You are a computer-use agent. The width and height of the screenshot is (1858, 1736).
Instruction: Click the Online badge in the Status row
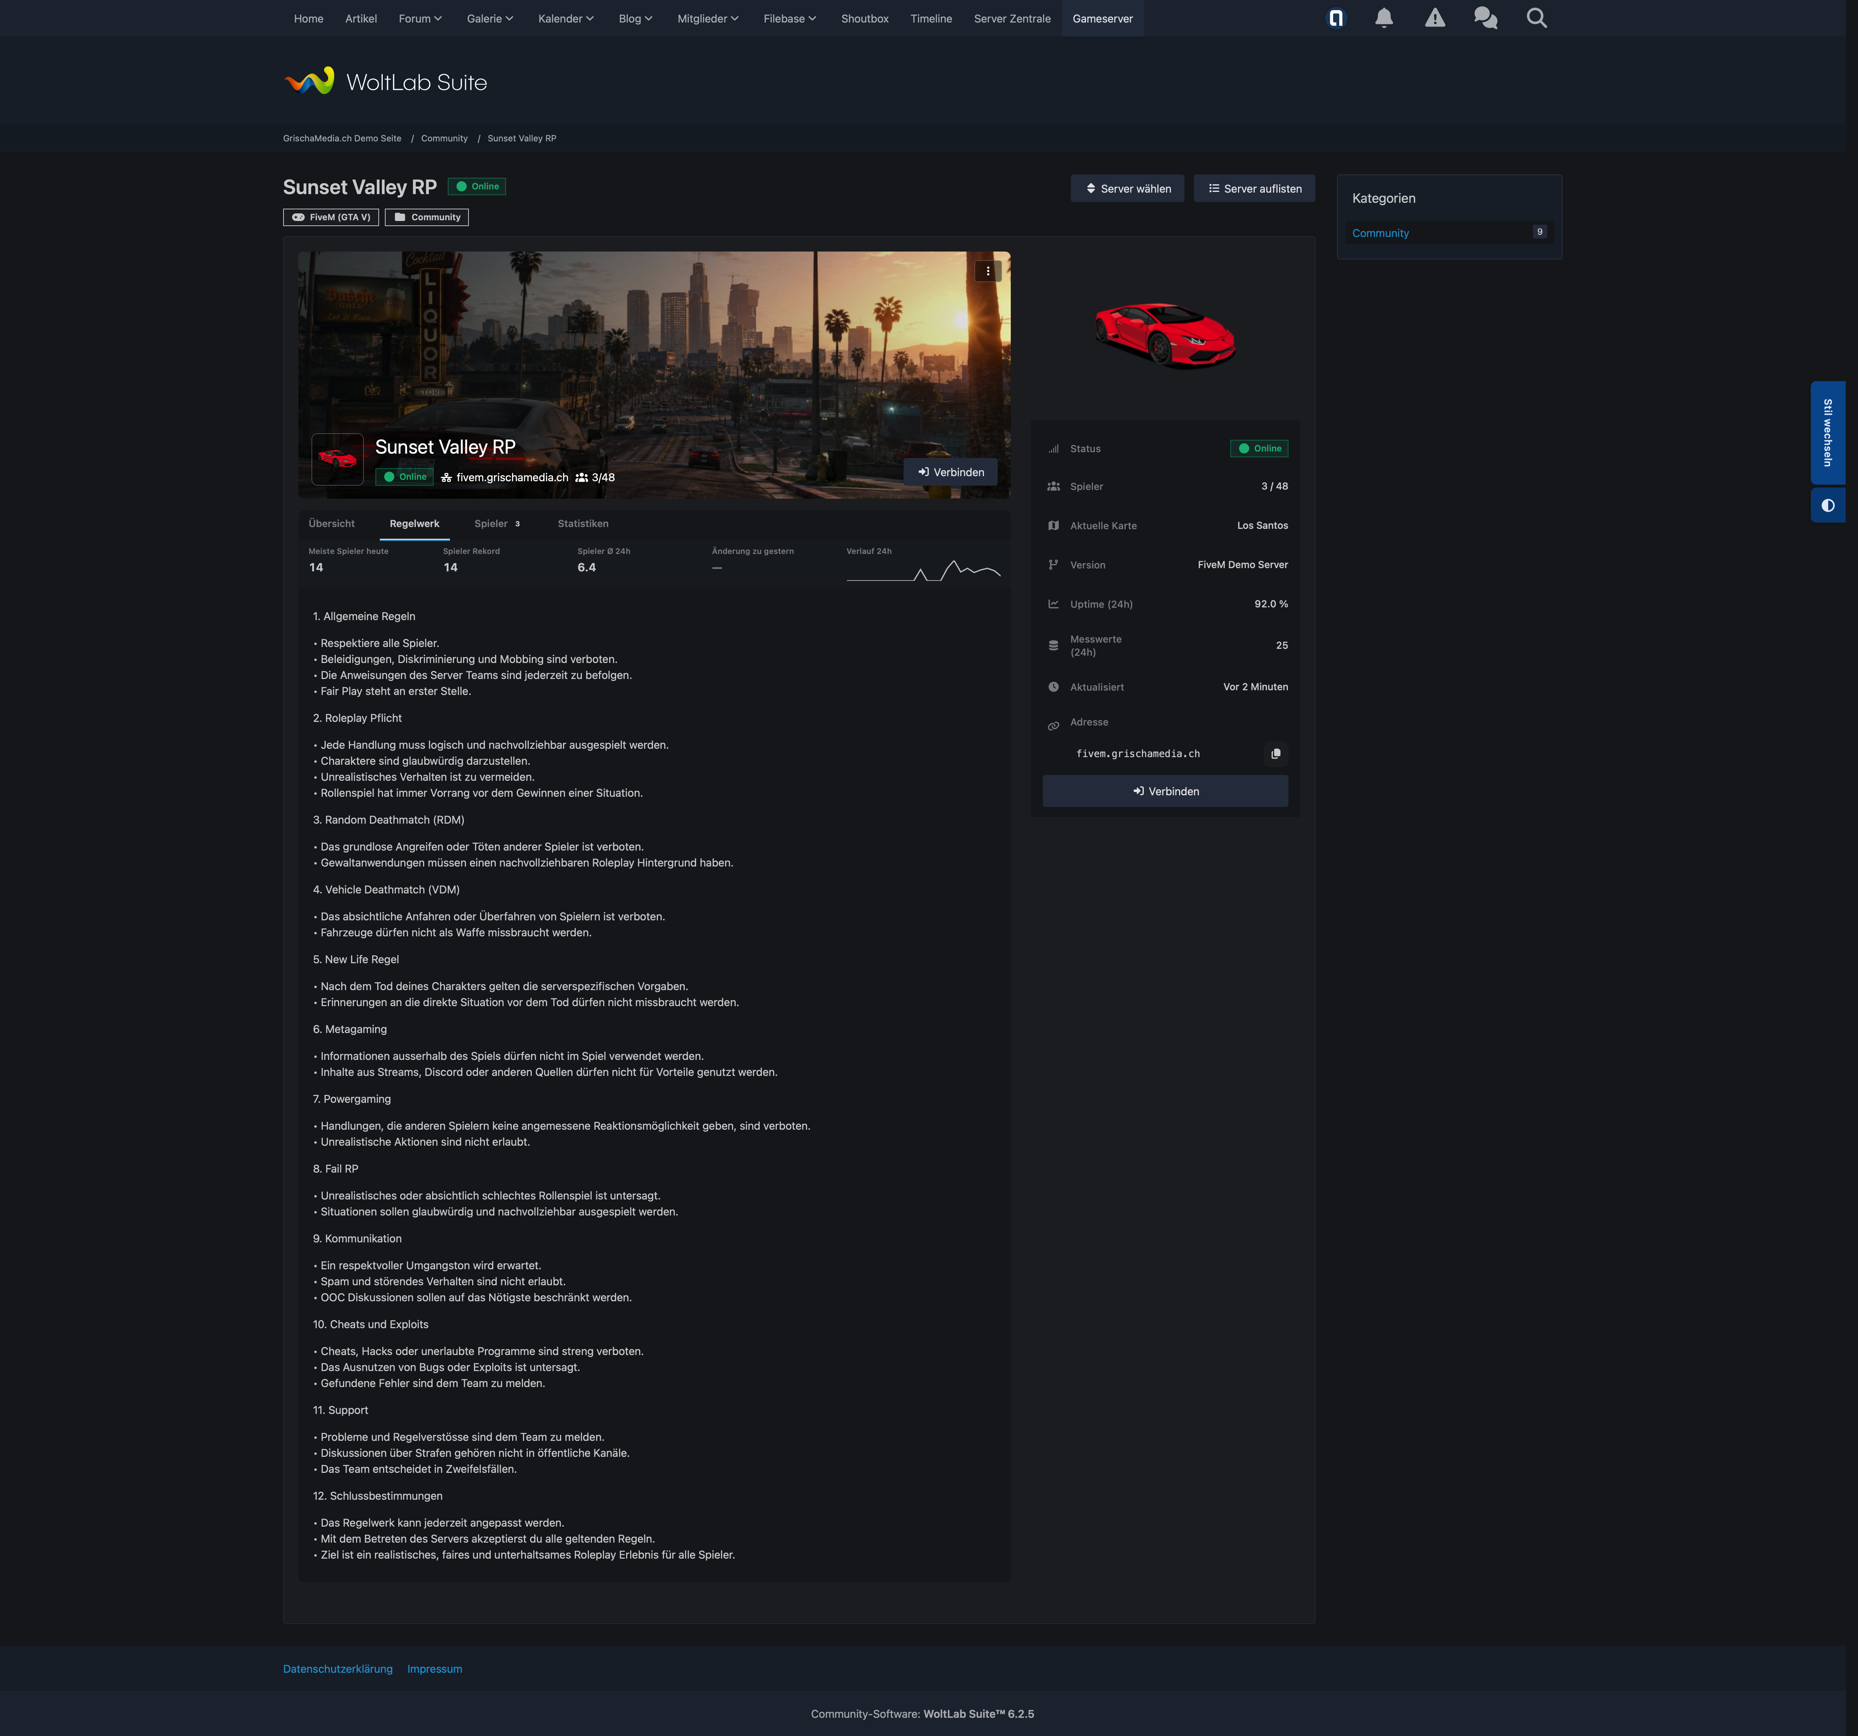(x=1259, y=449)
